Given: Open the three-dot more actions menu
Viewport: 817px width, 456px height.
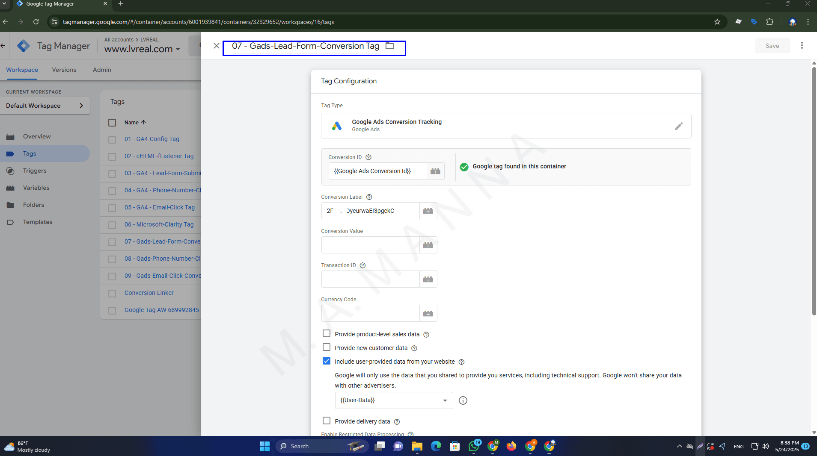Looking at the screenshot, I should click(x=802, y=46).
